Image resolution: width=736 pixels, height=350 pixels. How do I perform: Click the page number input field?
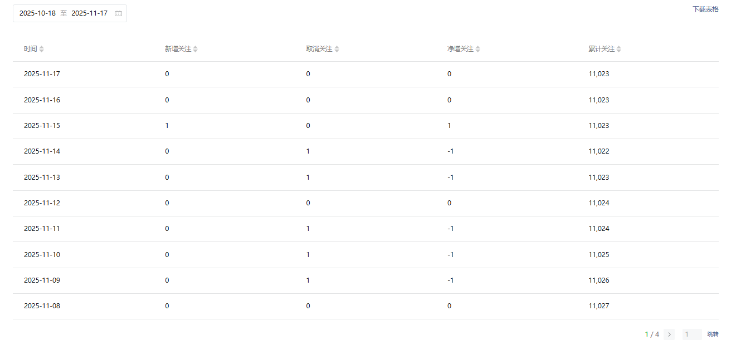691,334
